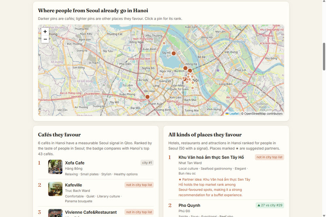326x217 pixels.
Task: Select the Xofa Cafe title
Action: click(x=75, y=163)
